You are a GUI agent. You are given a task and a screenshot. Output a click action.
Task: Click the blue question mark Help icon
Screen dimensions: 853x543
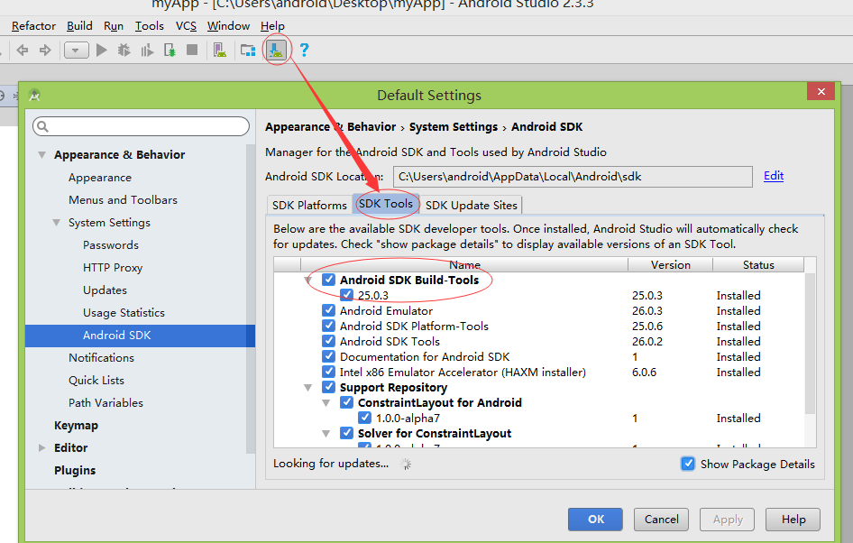point(304,50)
